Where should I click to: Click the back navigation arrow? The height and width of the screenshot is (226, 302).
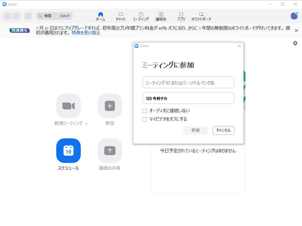[8, 16]
